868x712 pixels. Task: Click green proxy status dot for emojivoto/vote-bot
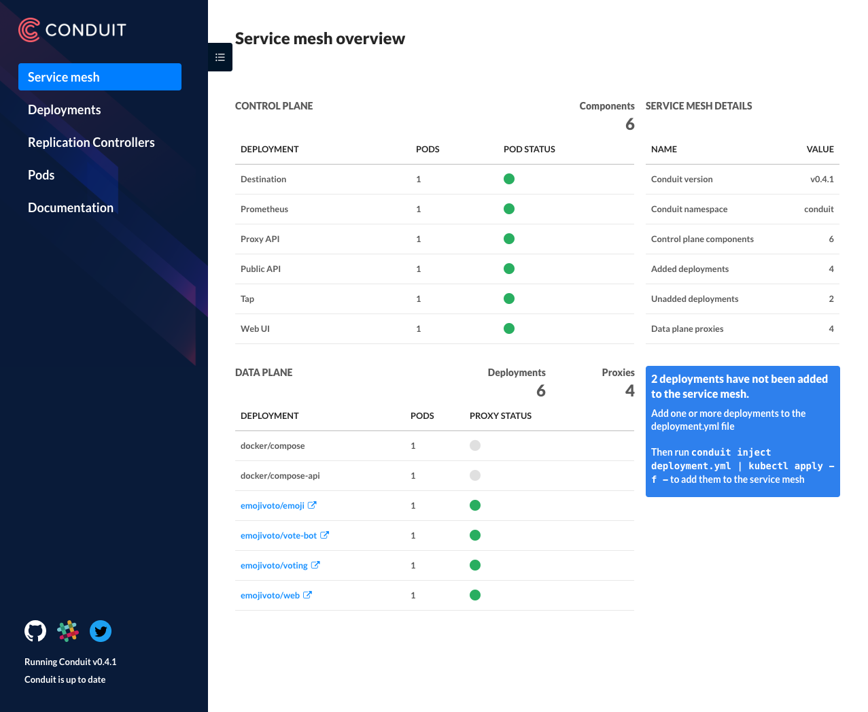475,535
